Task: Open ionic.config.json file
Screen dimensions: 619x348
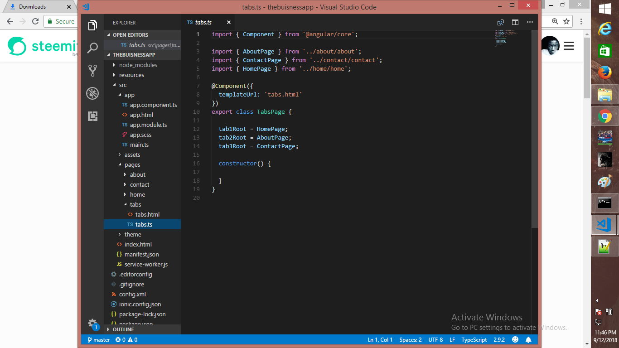Action: 142,304
